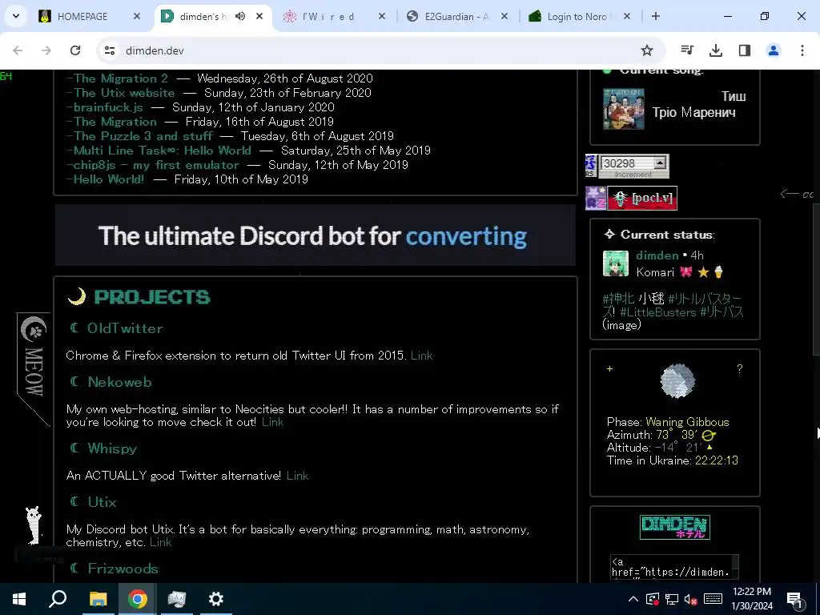Screen dimensions: 820x615
Task: Click the question mark in moon widget
Action: [x=739, y=368]
